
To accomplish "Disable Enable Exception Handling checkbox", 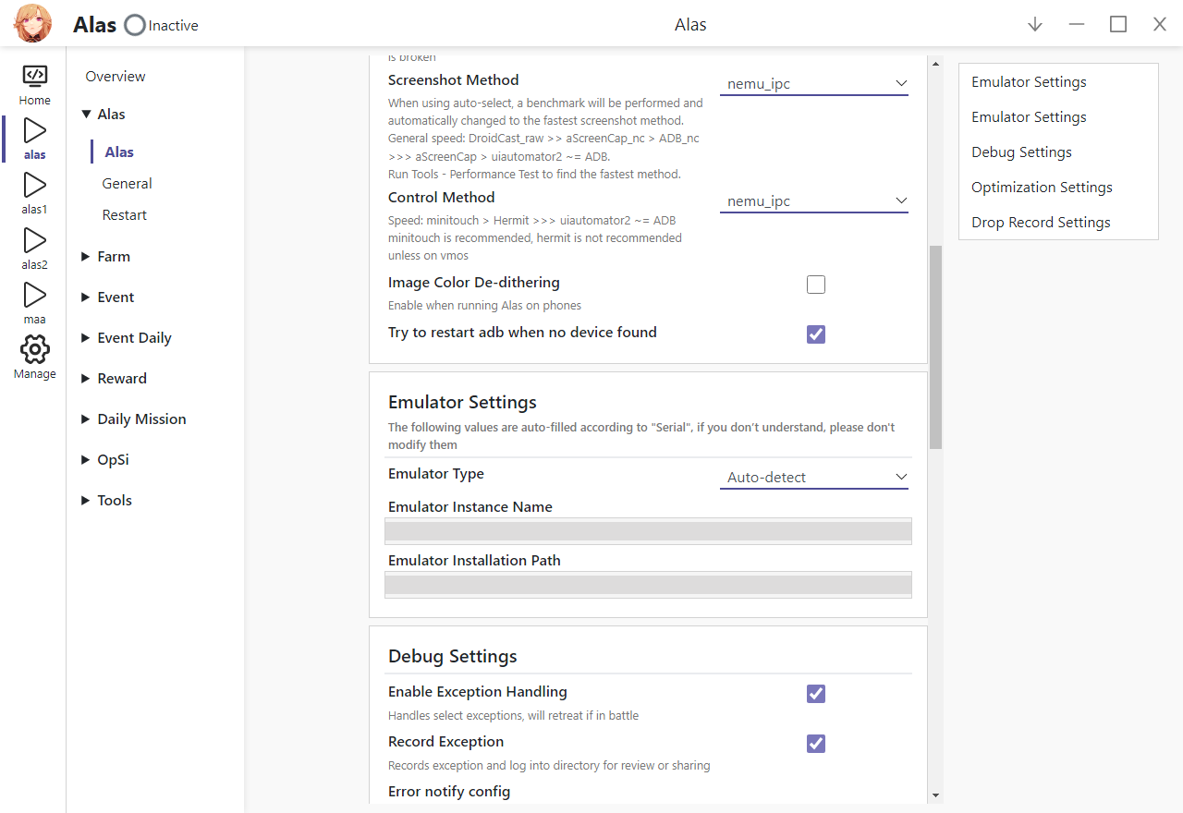I will coord(816,694).
